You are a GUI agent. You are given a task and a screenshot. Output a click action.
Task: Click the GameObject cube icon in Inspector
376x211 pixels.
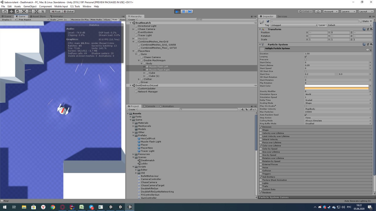pos(262,22)
